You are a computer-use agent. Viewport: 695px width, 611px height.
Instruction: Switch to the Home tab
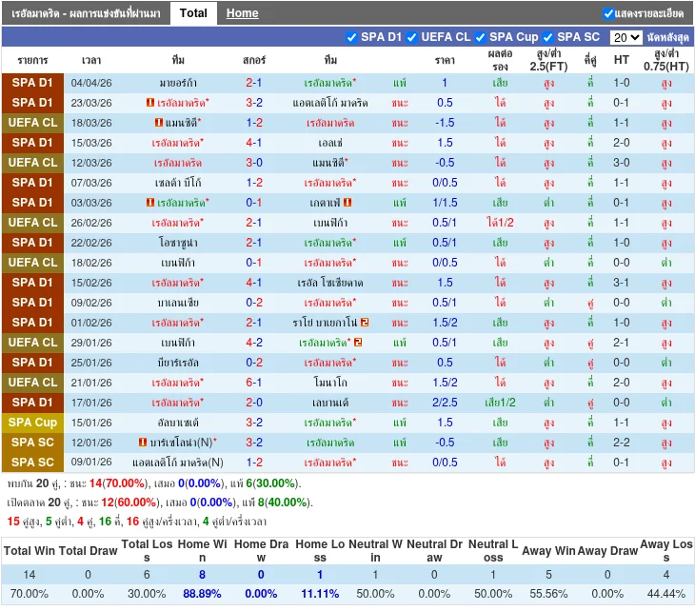click(x=242, y=13)
